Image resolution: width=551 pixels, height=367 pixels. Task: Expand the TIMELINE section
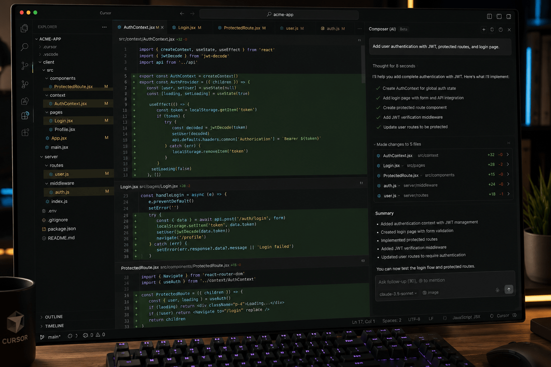pyautogui.click(x=52, y=326)
